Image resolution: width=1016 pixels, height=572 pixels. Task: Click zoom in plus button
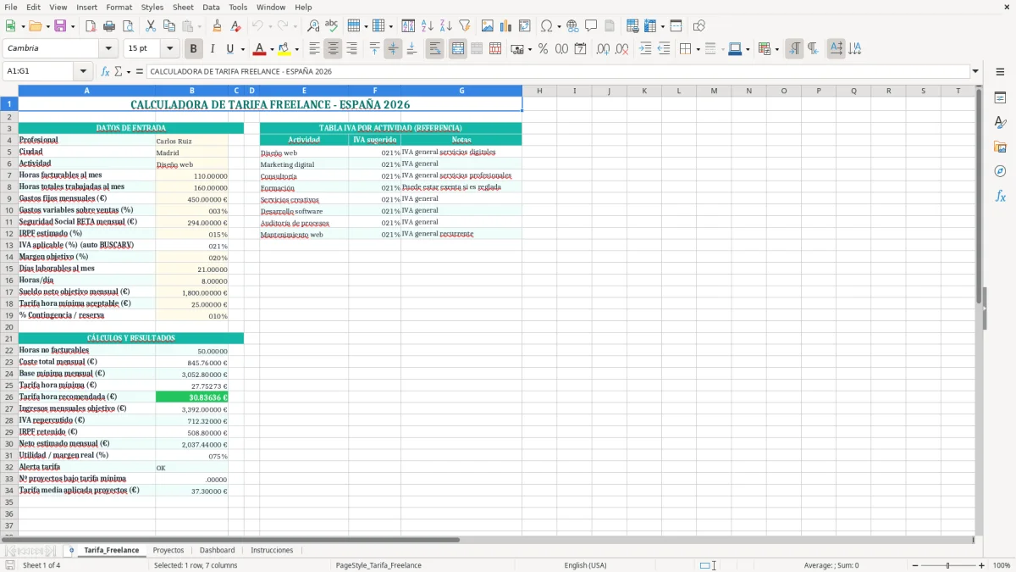click(981, 565)
